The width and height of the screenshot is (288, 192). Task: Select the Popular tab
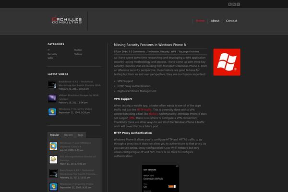(x=55, y=135)
